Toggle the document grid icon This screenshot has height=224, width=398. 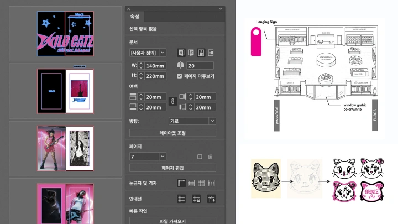[x=201, y=183]
